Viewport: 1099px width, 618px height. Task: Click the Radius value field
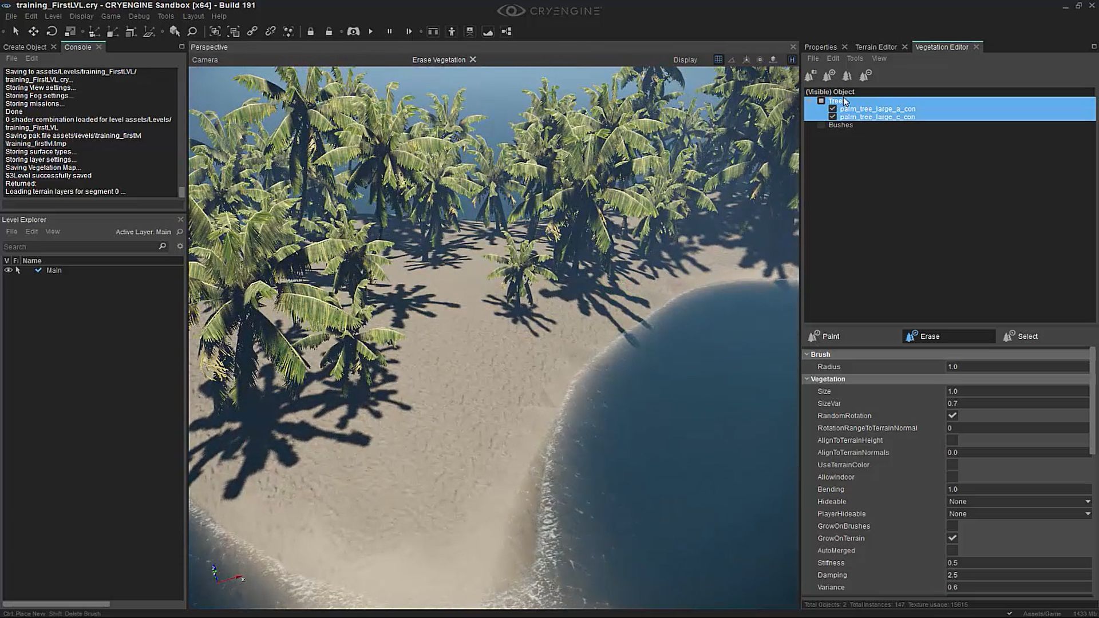click(x=1017, y=366)
